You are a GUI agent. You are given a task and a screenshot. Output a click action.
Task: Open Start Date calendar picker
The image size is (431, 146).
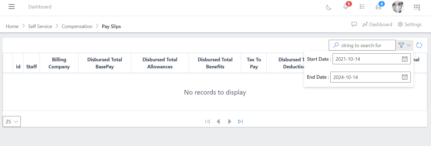pos(405,59)
